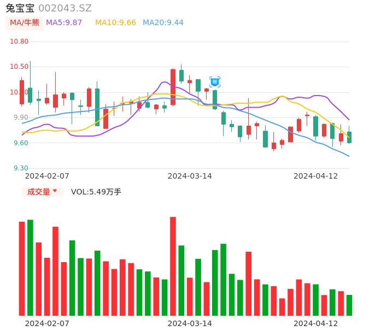Select the 2024-03-14 date on price chart
The height and width of the screenshot is (331, 375).
190,176
